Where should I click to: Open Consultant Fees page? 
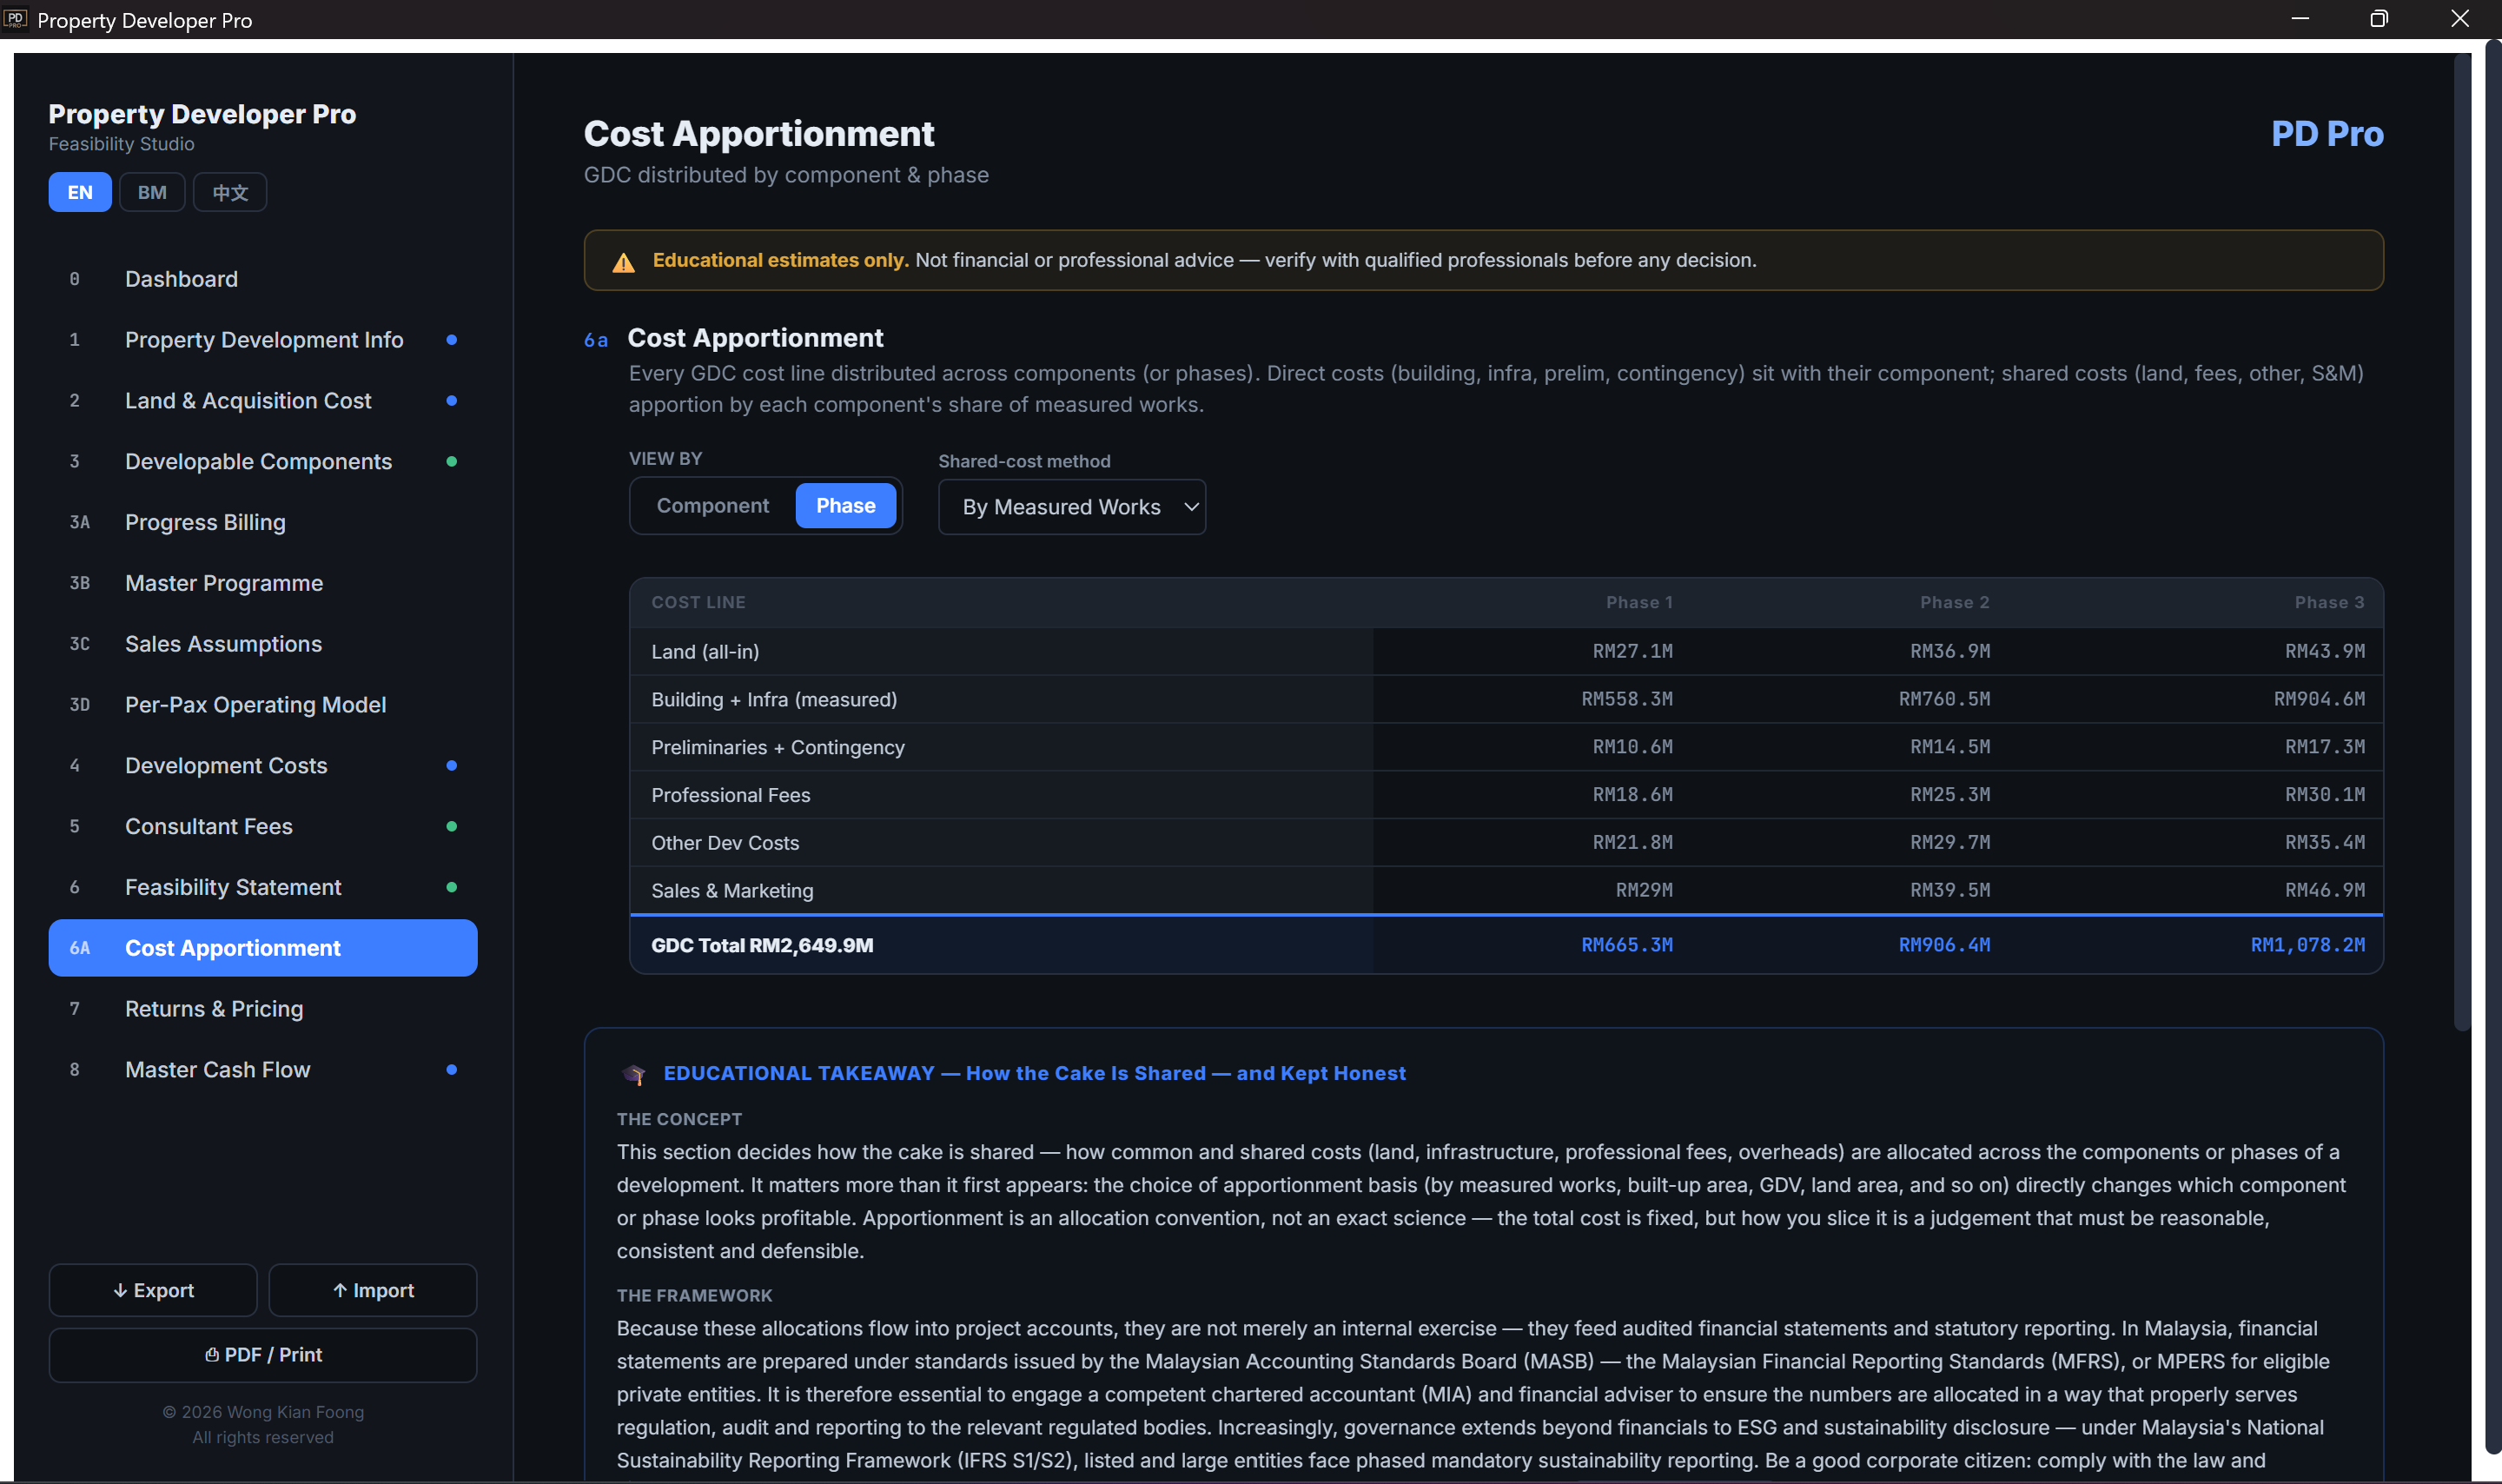click(x=263, y=827)
